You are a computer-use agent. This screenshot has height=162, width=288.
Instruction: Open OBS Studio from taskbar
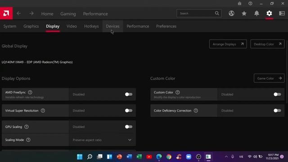coord(198,157)
